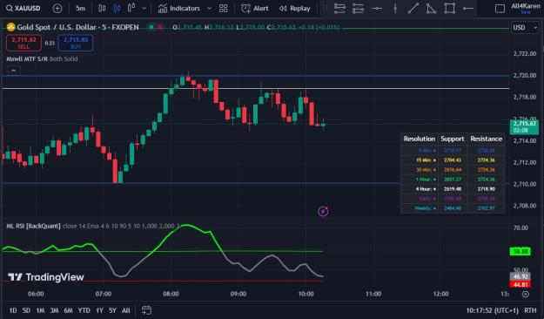Toggle the pink data status indicator
This screenshot has height=319, width=544.
(160, 27)
